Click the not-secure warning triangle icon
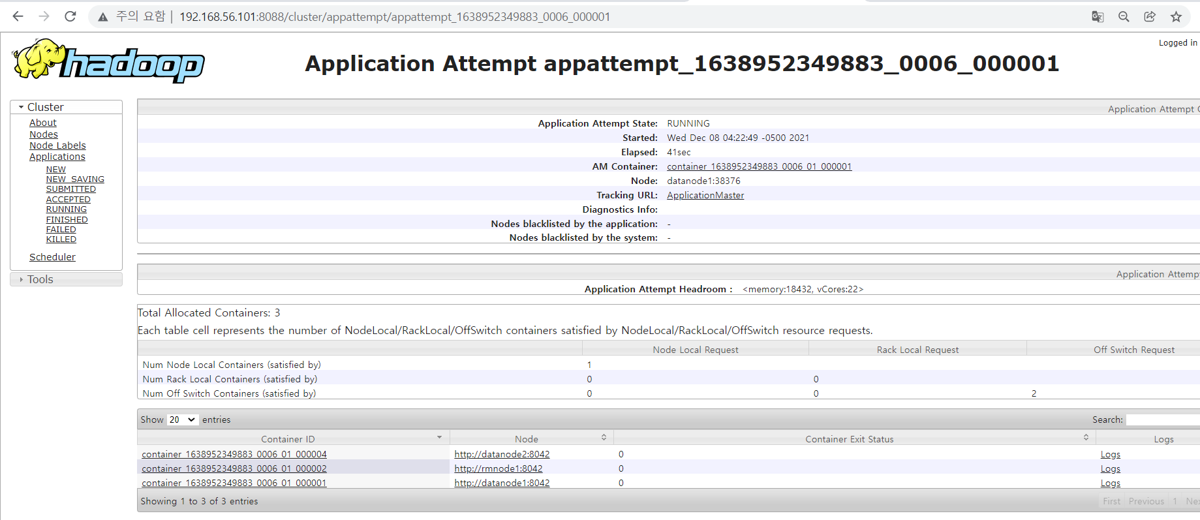Image resolution: width=1200 pixels, height=520 pixels. point(103,17)
